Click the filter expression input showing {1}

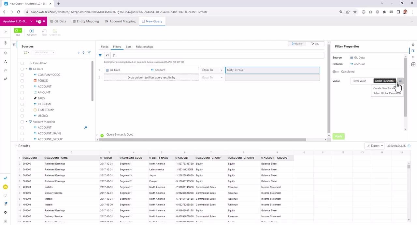[x=217, y=55]
